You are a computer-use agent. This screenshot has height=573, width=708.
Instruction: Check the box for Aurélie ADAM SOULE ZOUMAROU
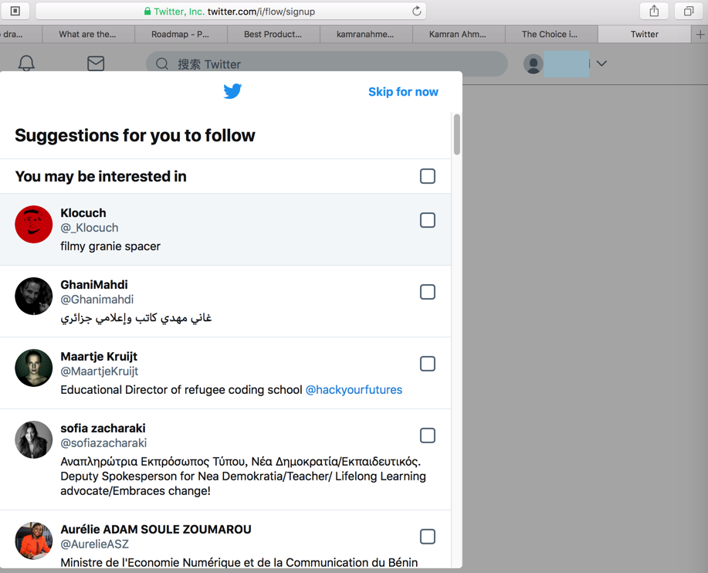pos(428,537)
